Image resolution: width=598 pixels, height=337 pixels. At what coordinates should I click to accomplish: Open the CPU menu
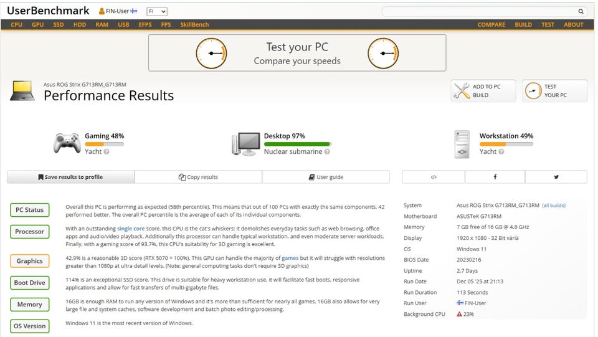pos(16,24)
